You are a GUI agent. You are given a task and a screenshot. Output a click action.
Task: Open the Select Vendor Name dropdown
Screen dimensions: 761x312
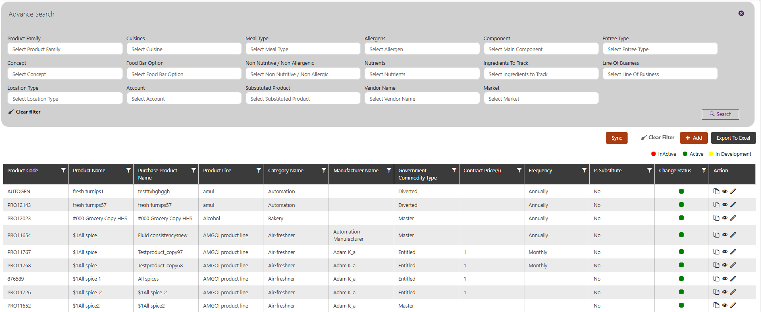pos(422,99)
